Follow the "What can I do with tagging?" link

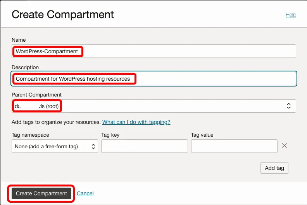click(x=136, y=122)
